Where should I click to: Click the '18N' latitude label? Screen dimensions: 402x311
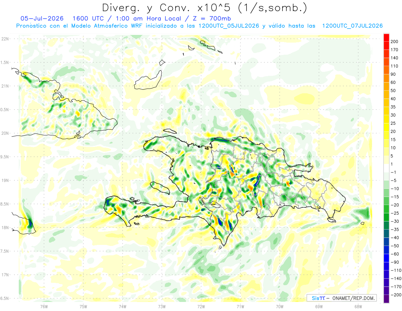click(x=5, y=227)
